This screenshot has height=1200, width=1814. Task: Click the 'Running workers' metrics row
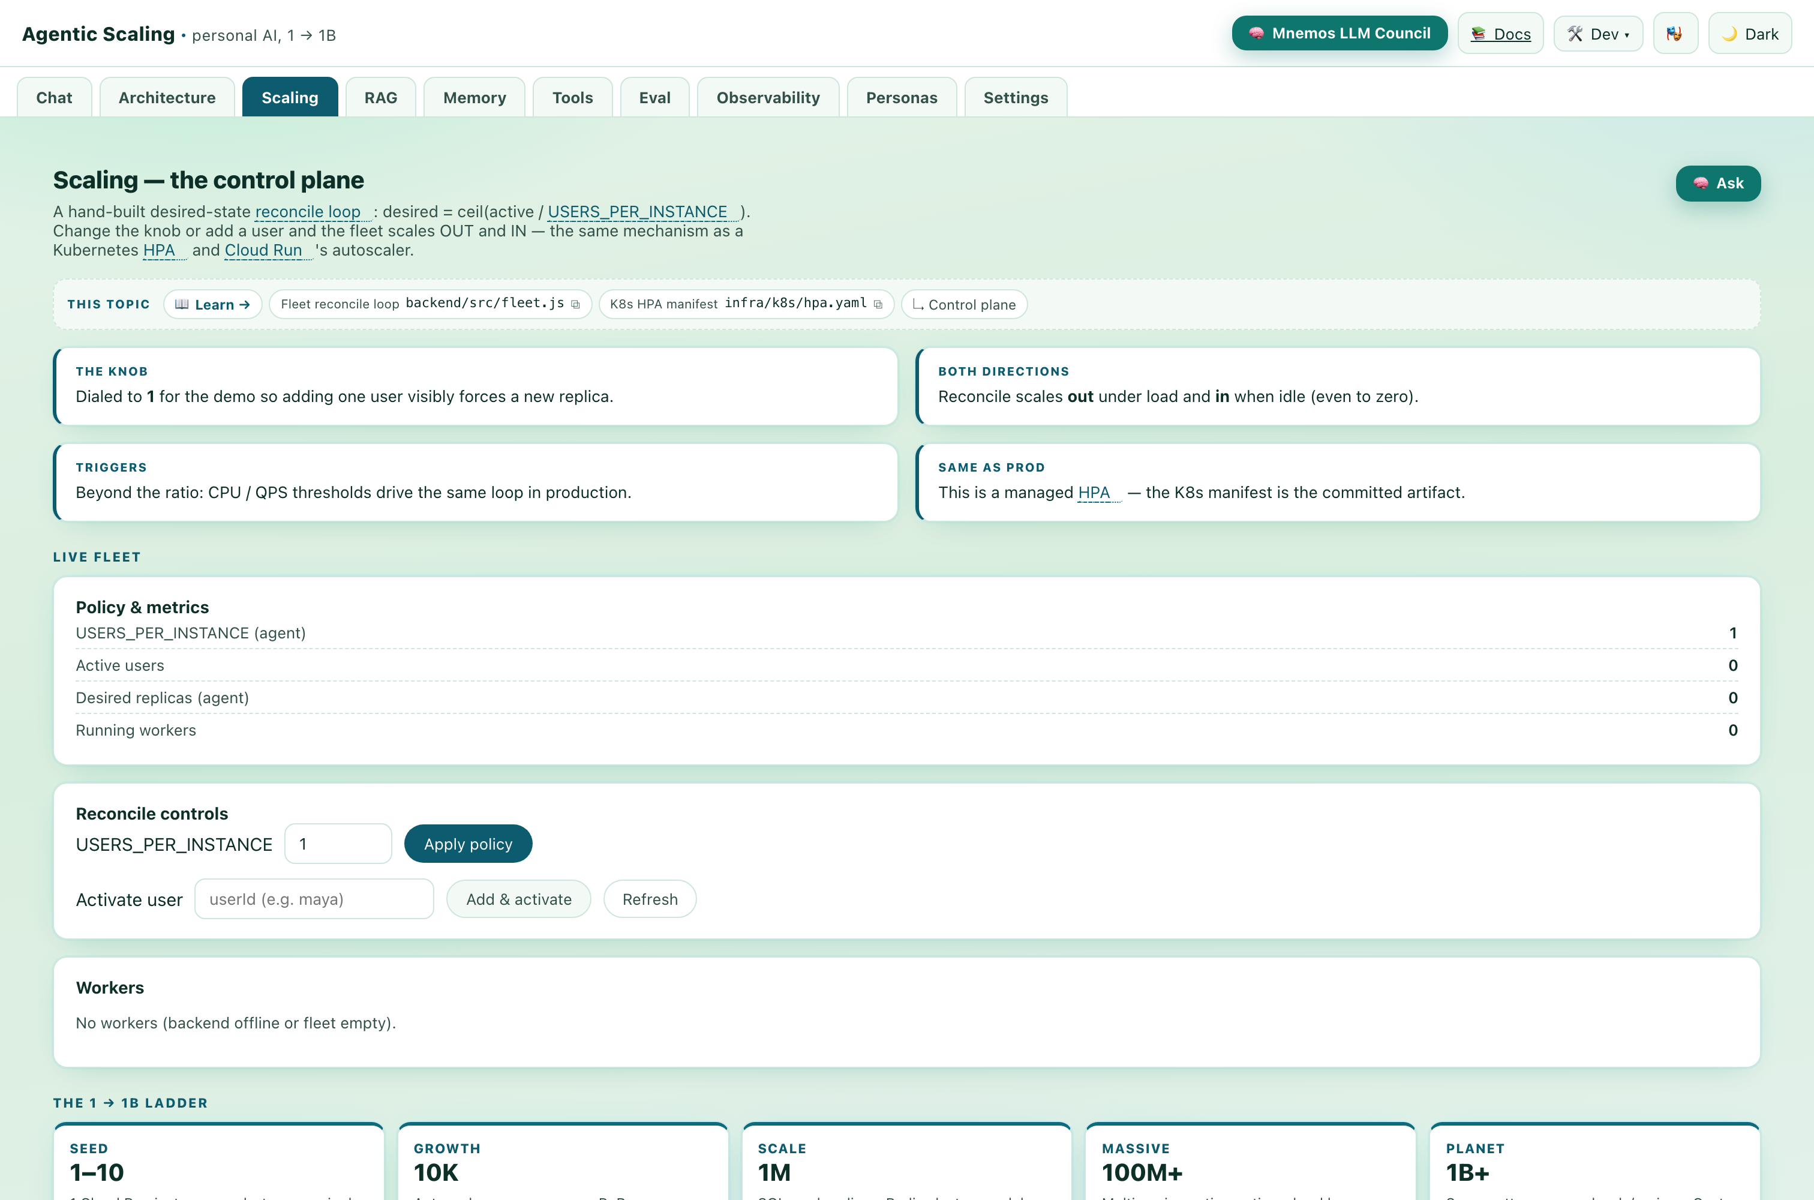pos(906,730)
